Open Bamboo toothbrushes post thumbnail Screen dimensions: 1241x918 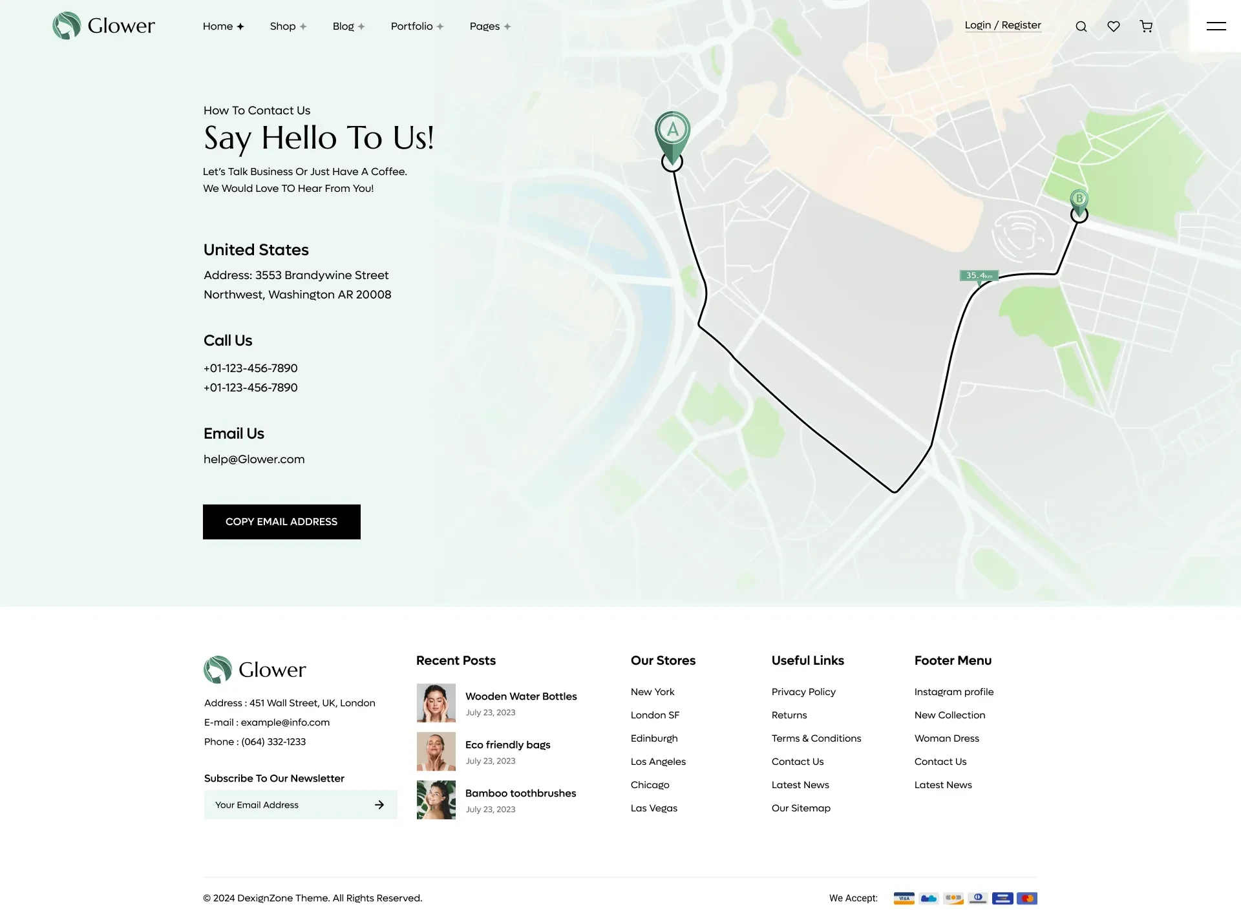[436, 800]
